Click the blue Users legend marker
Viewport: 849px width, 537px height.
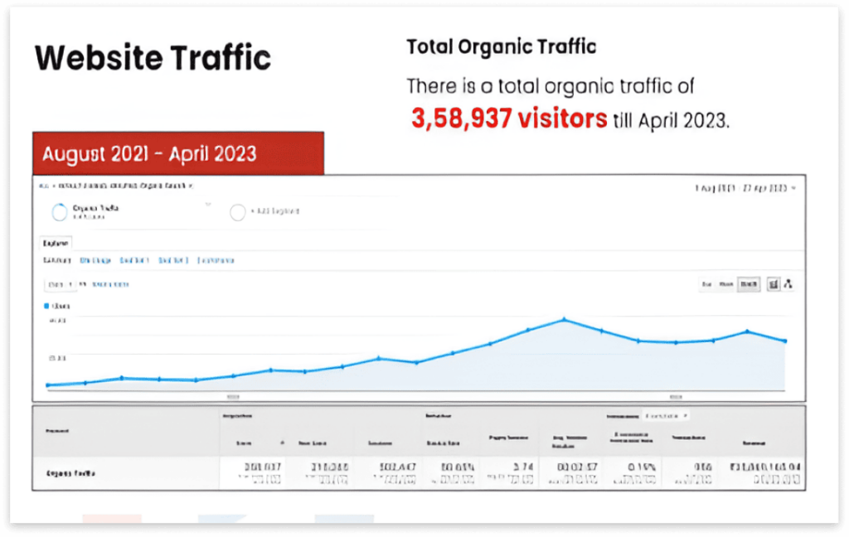pos(46,306)
